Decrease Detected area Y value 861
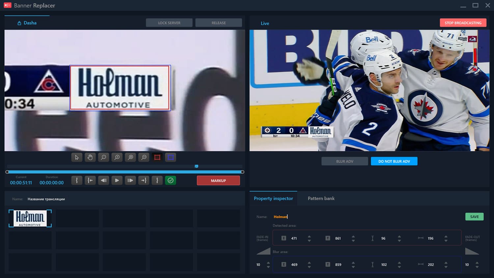This screenshot has height=278, width=494. pyautogui.click(x=353, y=241)
